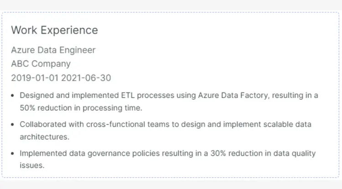
Task: Click the "ABC Company" employer name
Action: (41, 64)
